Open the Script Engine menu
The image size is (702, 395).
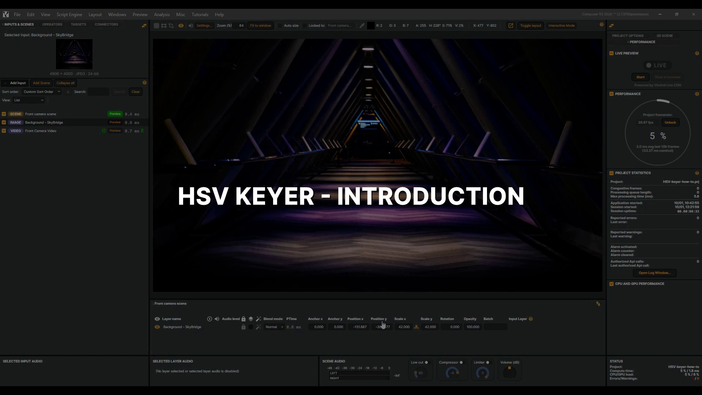tap(69, 15)
